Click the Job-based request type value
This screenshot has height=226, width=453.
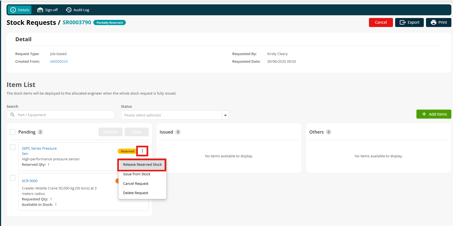[58, 54]
